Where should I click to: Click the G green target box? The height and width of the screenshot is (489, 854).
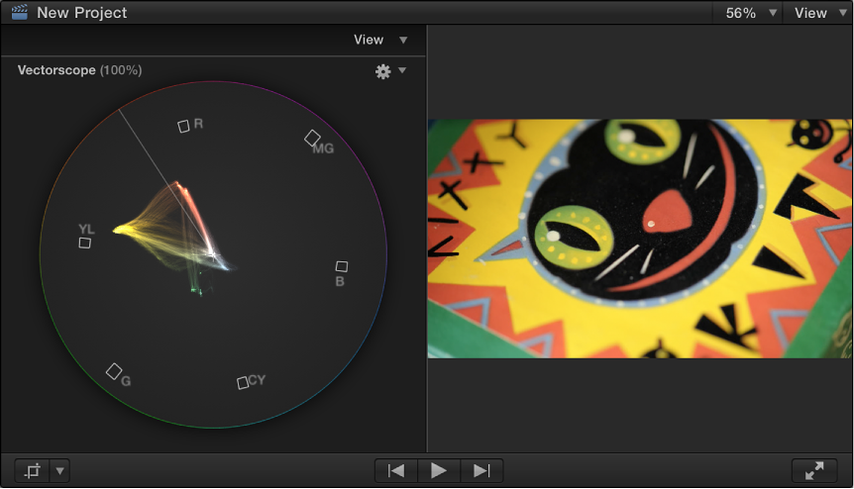(114, 371)
